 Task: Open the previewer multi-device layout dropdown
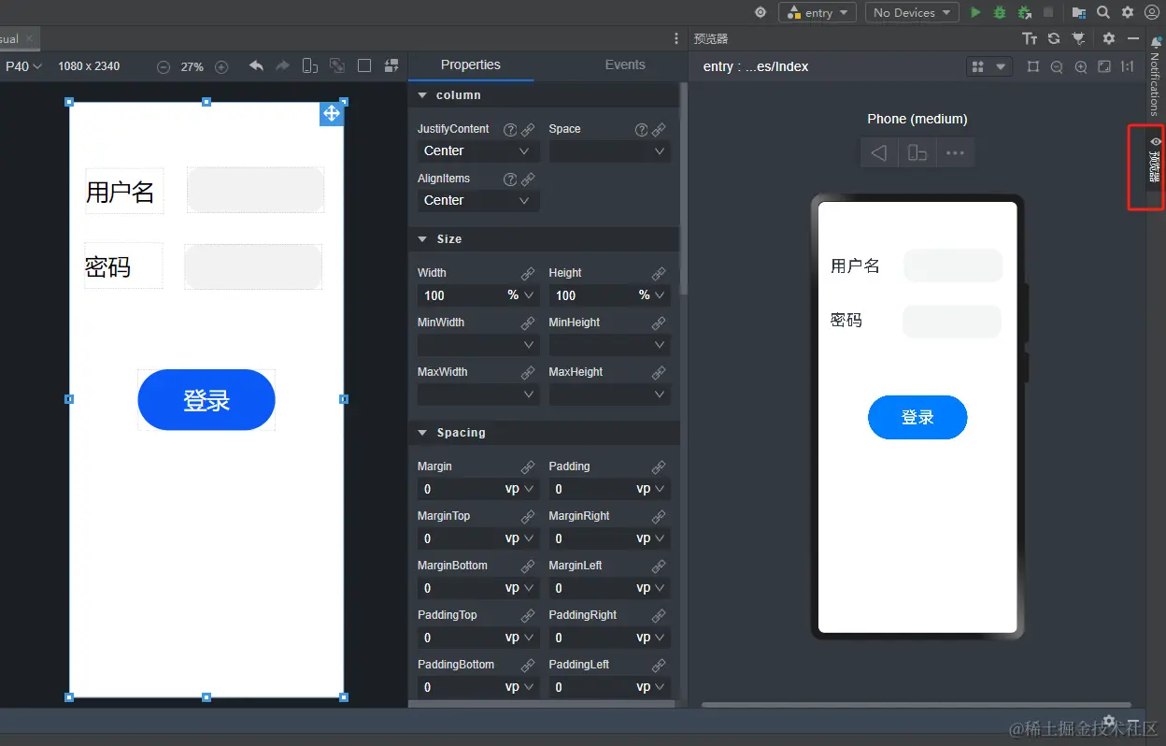coord(988,66)
